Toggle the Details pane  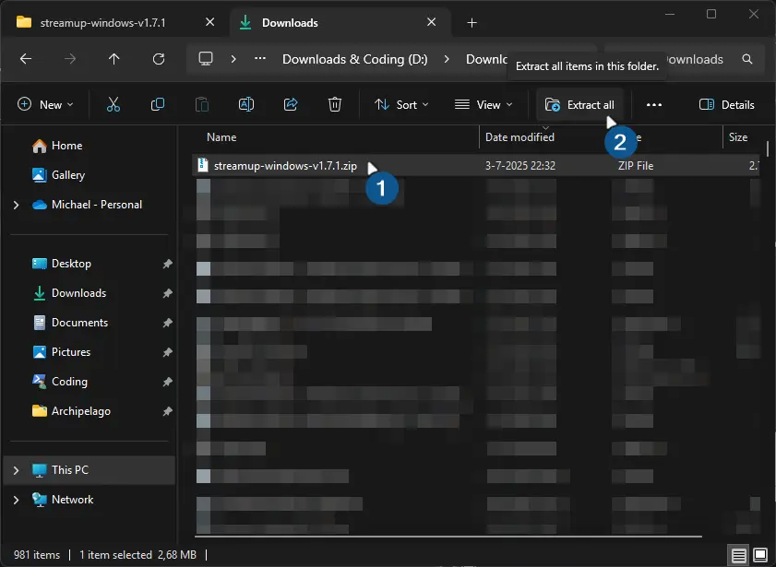coord(727,105)
